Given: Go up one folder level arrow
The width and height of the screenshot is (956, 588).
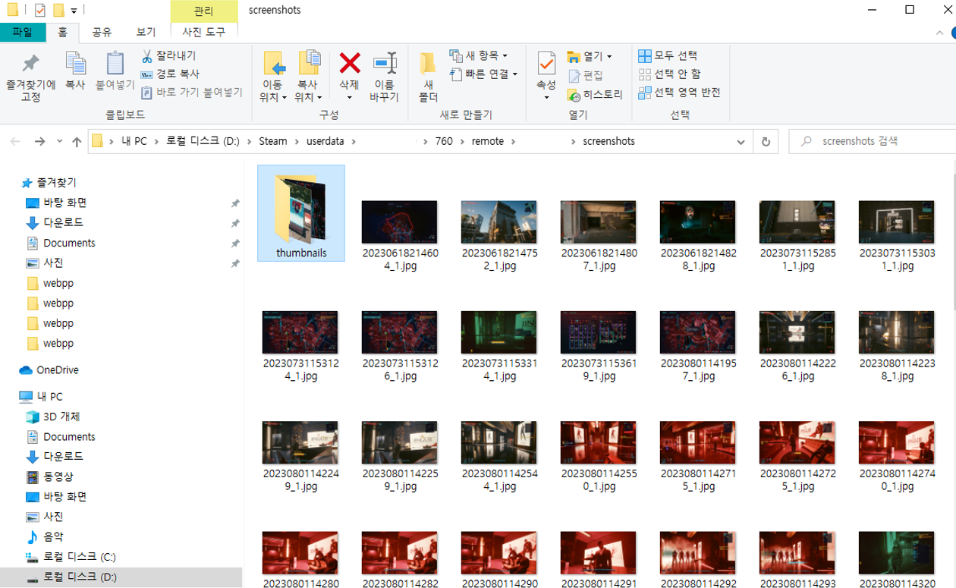Looking at the screenshot, I should [77, 142].
